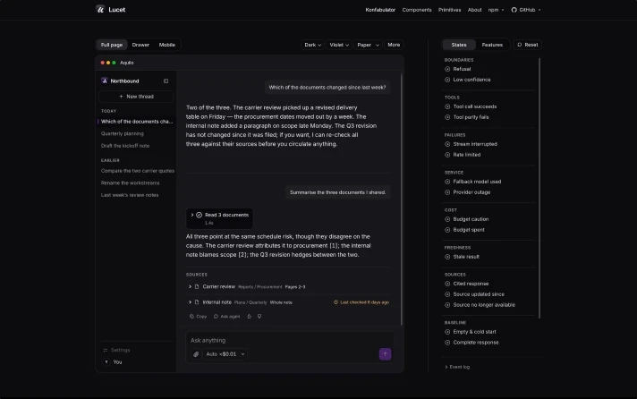Open the About nav link

[x=474, y=10]
